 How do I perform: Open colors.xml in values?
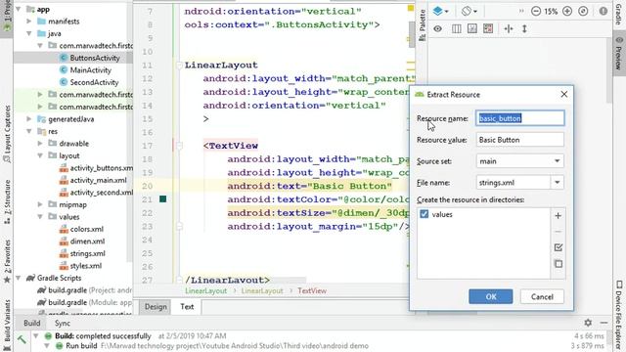[x=87, y=229]
